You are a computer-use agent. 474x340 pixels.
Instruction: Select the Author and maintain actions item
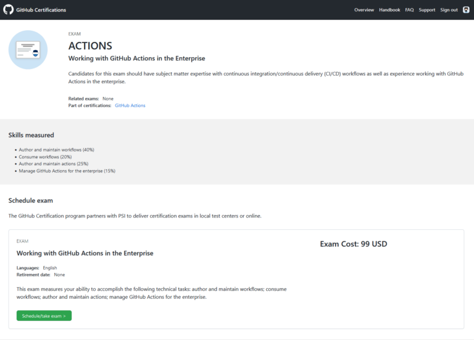(x=54, y=164)
